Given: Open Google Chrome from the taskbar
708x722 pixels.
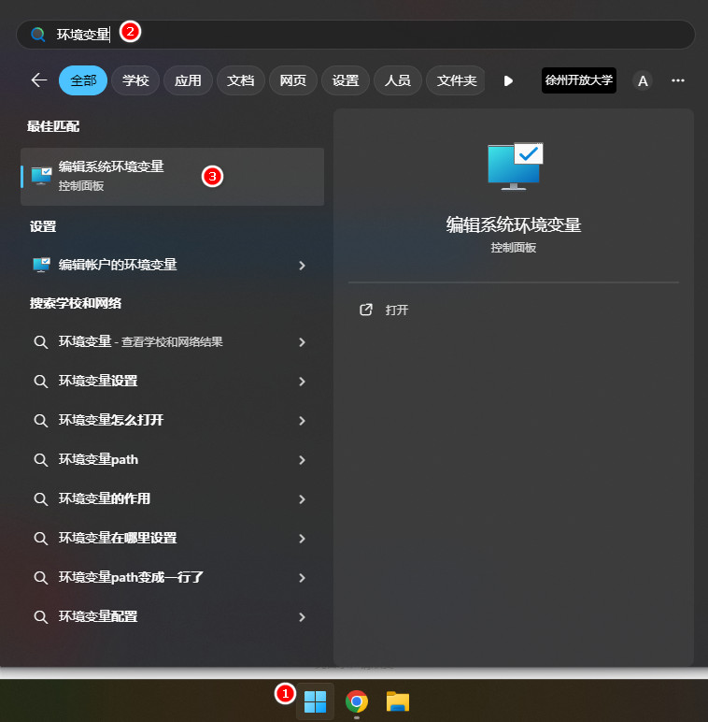Looking at the screenshot, I should pyautogui.click(x=356, y=701).
